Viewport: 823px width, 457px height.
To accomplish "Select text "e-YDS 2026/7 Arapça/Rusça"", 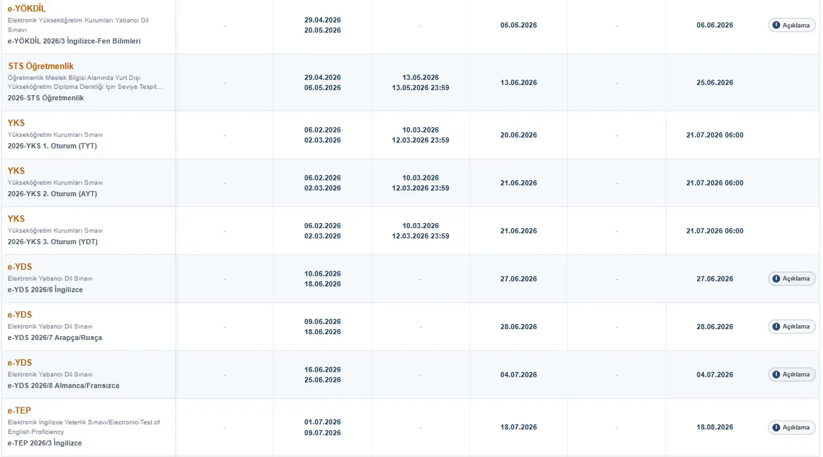I will pos(55,338).
